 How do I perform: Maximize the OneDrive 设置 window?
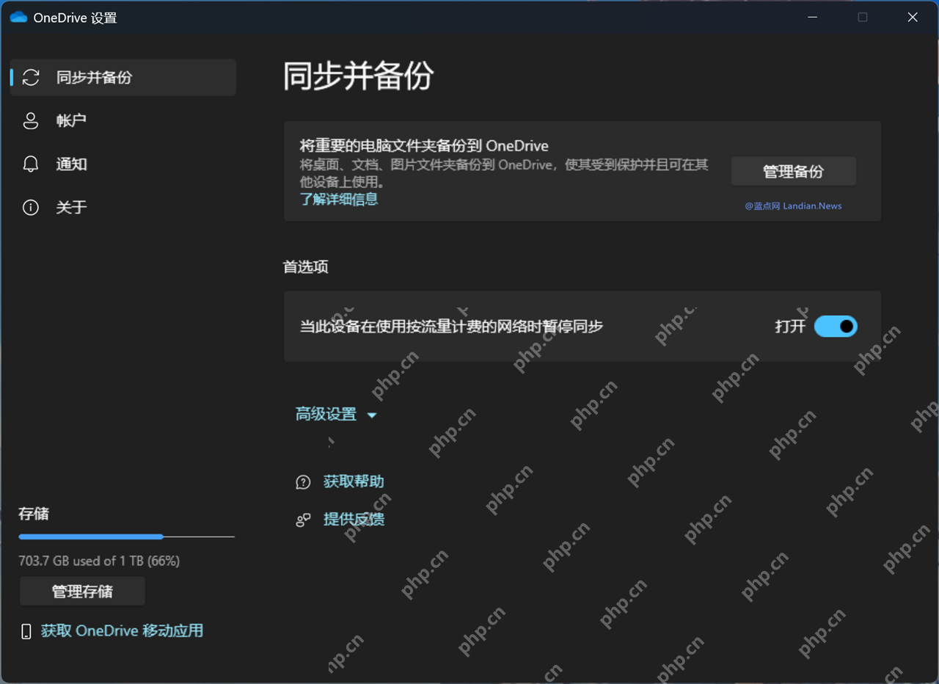pos(863,17)
